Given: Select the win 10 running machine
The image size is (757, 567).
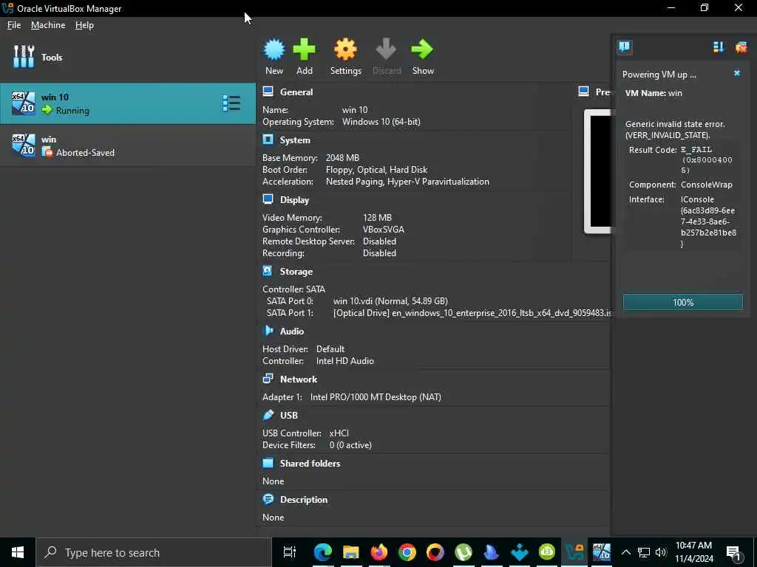Looking at the screenshot, I should pos(127,103).
